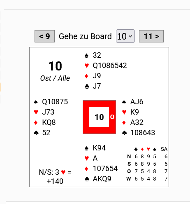This screenshot has width=190, height=204.
Task: Select West's spades holding Q10875
Action: click(x=55, y=102)
